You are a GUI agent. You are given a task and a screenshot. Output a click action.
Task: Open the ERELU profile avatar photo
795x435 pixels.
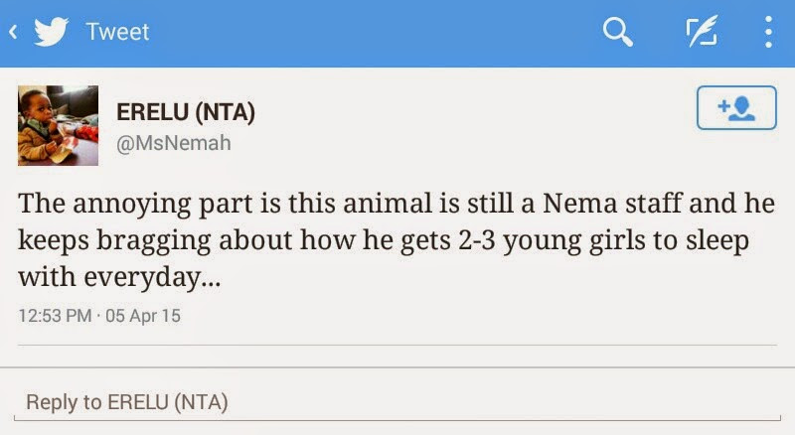tap(58, 125)
